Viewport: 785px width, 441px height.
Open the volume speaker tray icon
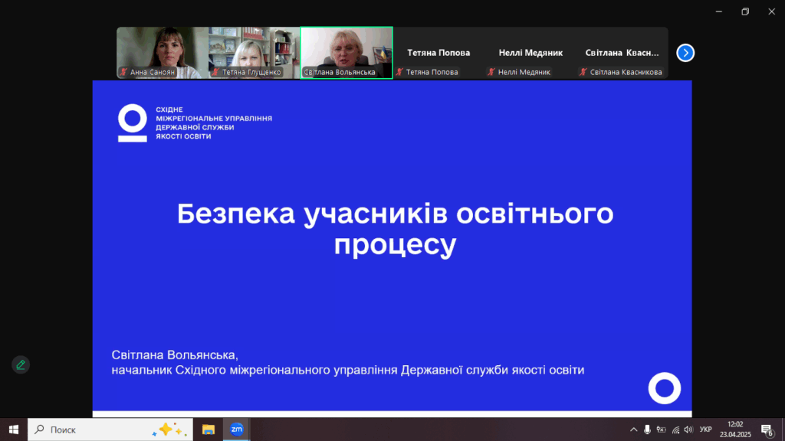(x=688, y=430)
